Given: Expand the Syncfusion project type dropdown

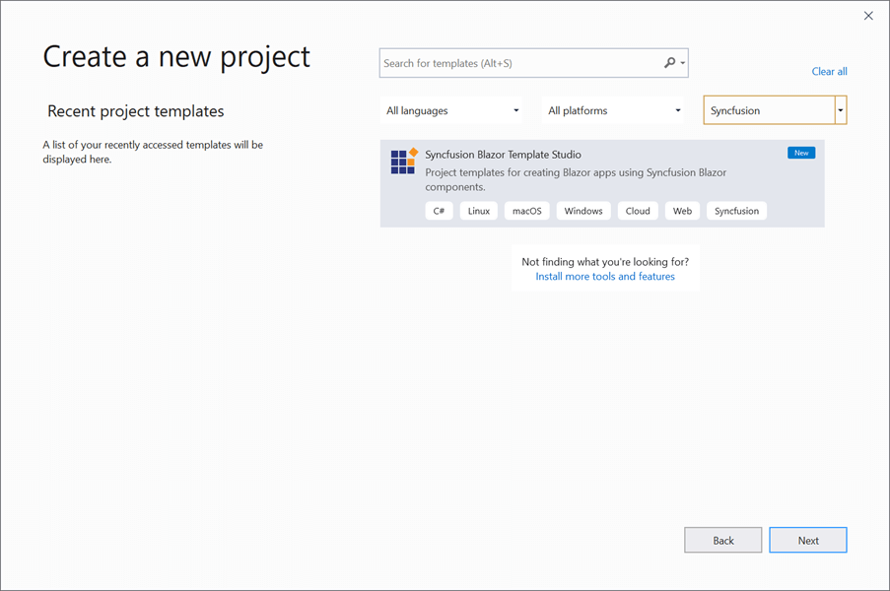Looking at the screenshot, I should [x=840, y=110].
